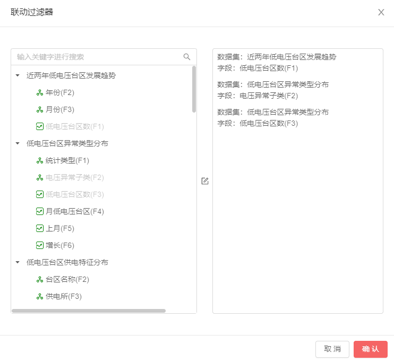Select the 供电所(F3) field
394x361 pixels.
(x=64, y=296)
